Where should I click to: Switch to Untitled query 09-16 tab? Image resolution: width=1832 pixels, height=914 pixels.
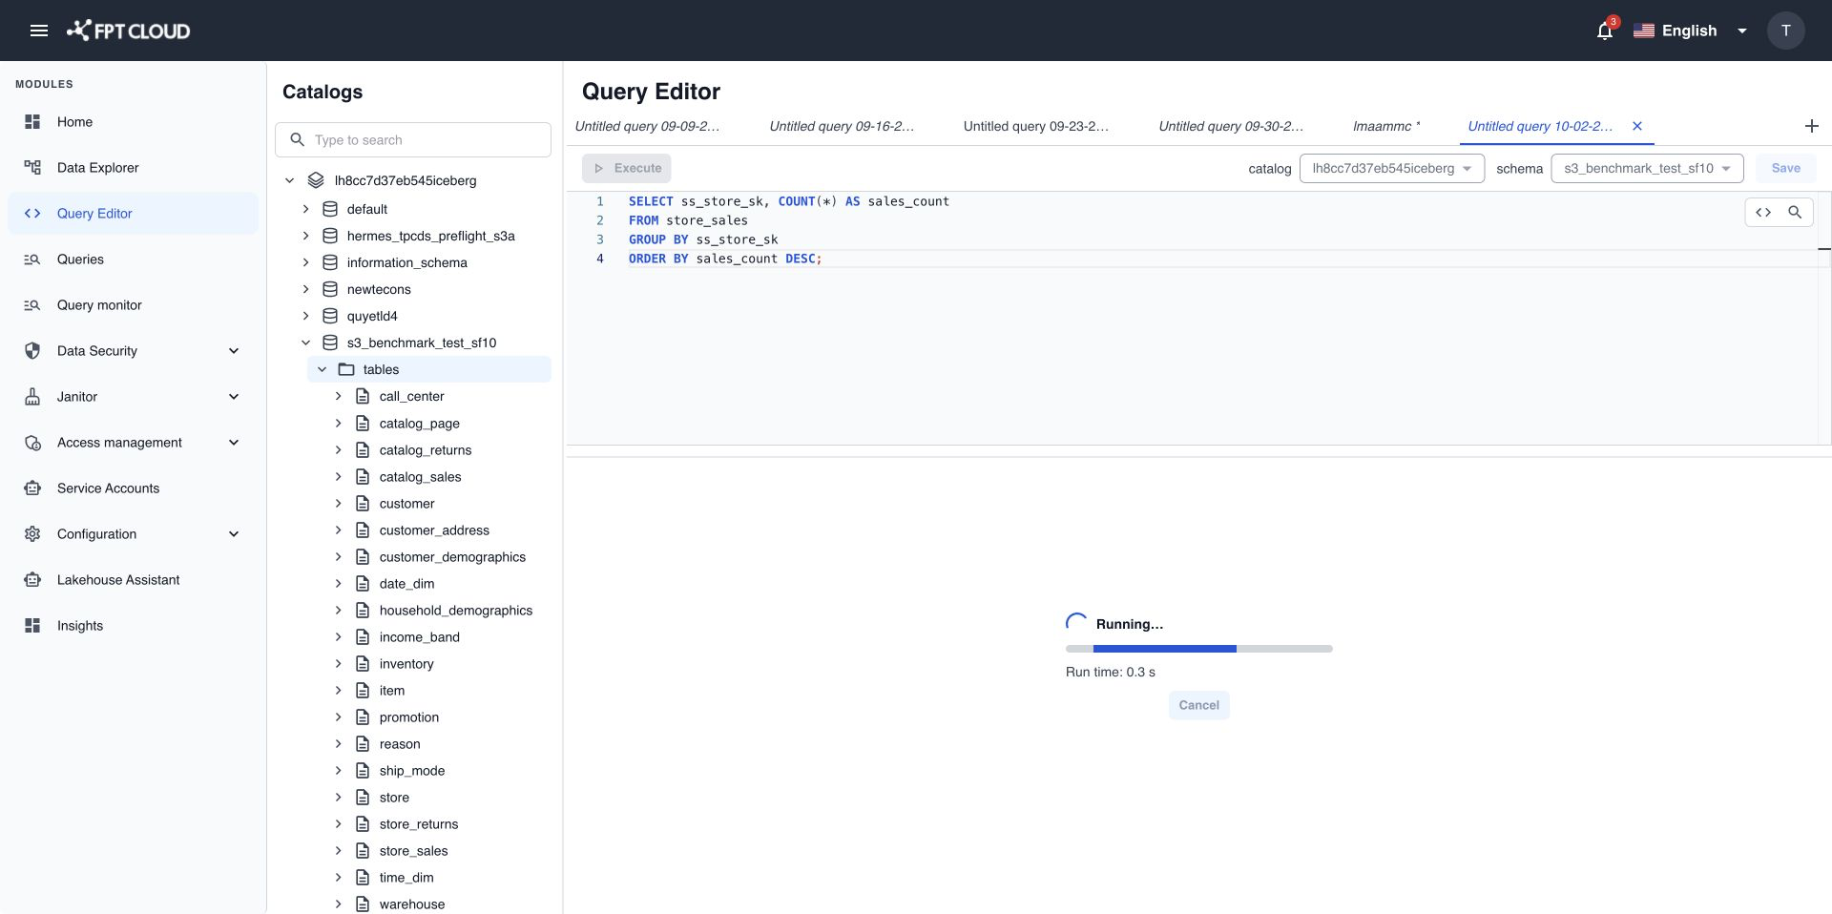coord(842,126)
